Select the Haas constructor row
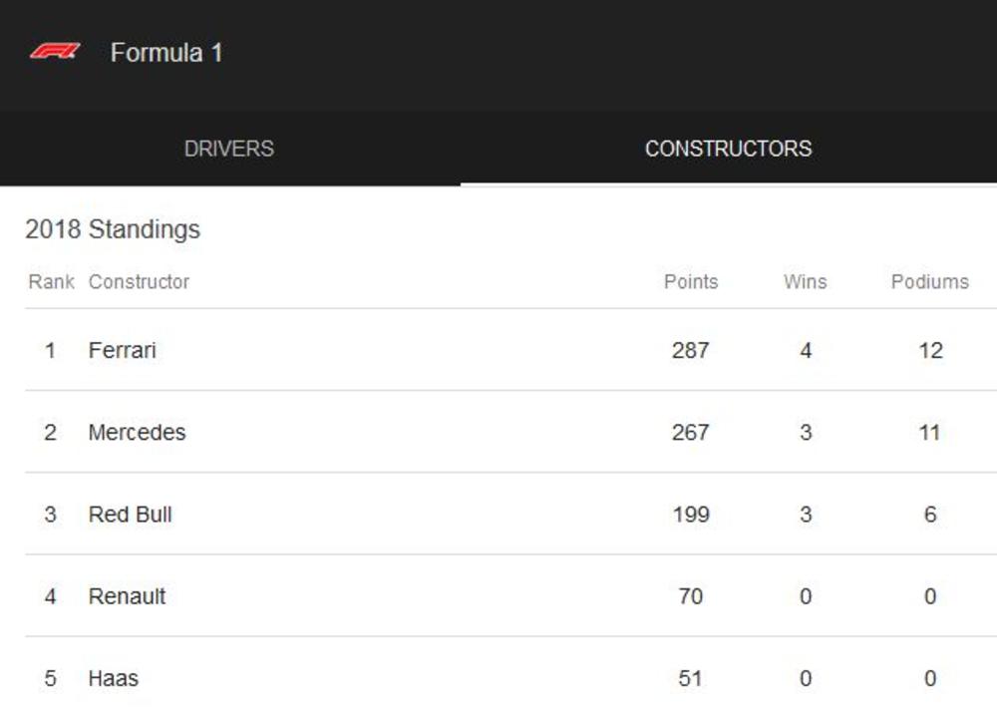This screenshot has width=997, height=716. tap(114, 678)
